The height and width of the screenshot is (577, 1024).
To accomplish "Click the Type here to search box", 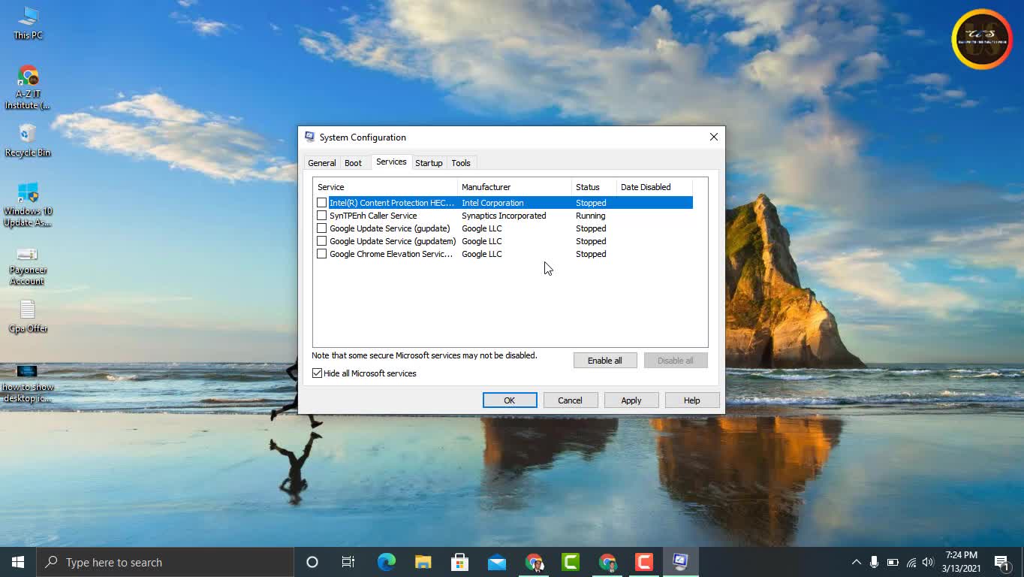I will [x=165, y=562].
